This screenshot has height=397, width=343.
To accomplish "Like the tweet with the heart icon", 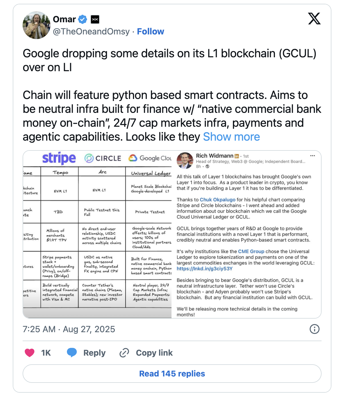I will tap(30, 353).
